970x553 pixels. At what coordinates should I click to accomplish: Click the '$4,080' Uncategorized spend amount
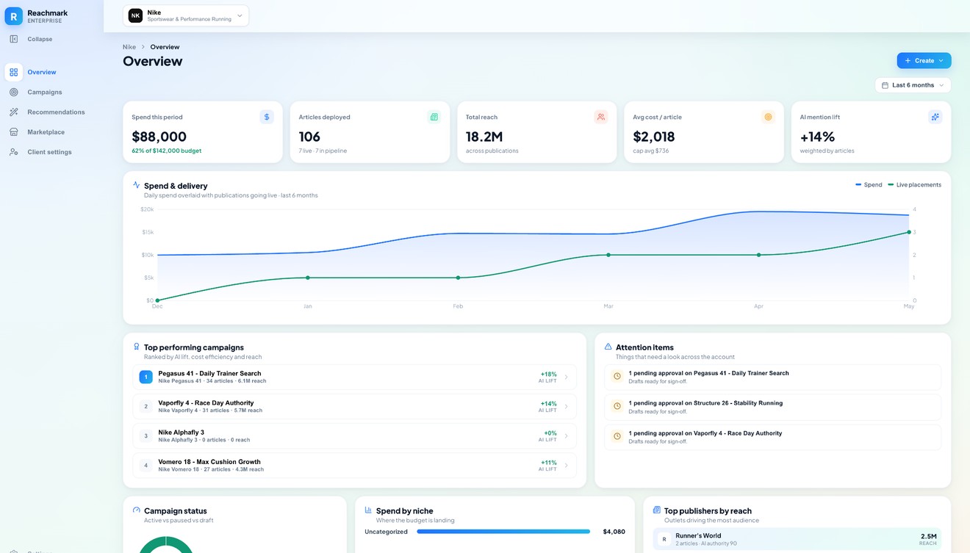click(614, 532)
